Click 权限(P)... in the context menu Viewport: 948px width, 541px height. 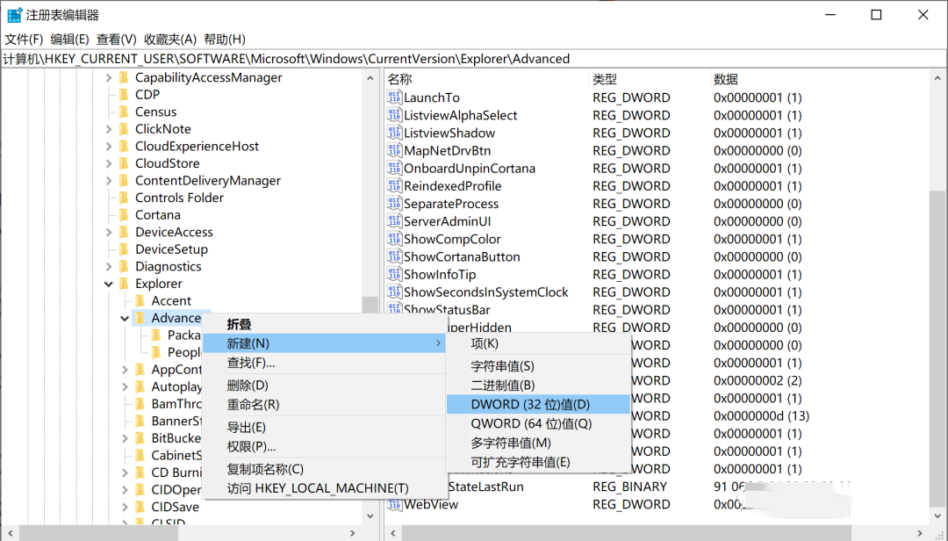click(x=324, y=447)
